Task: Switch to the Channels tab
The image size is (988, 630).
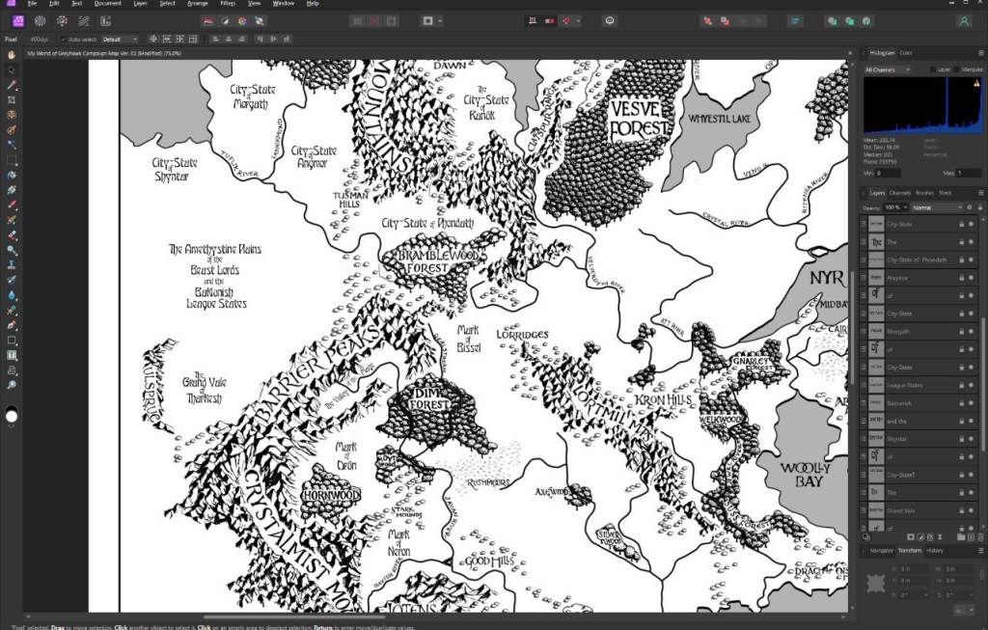Action: 900,193
